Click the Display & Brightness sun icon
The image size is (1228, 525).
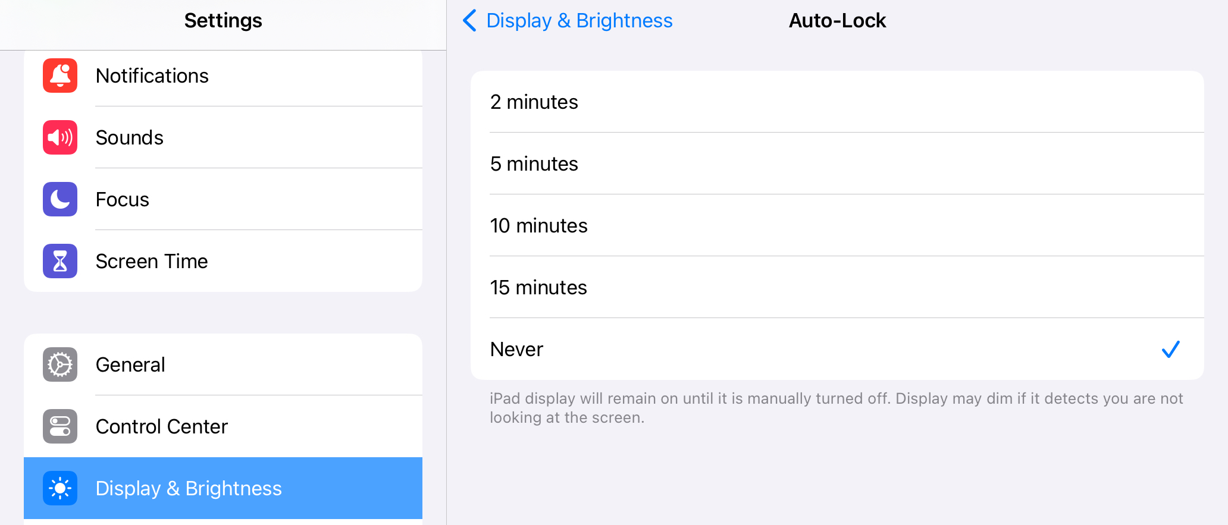point(60,488)
